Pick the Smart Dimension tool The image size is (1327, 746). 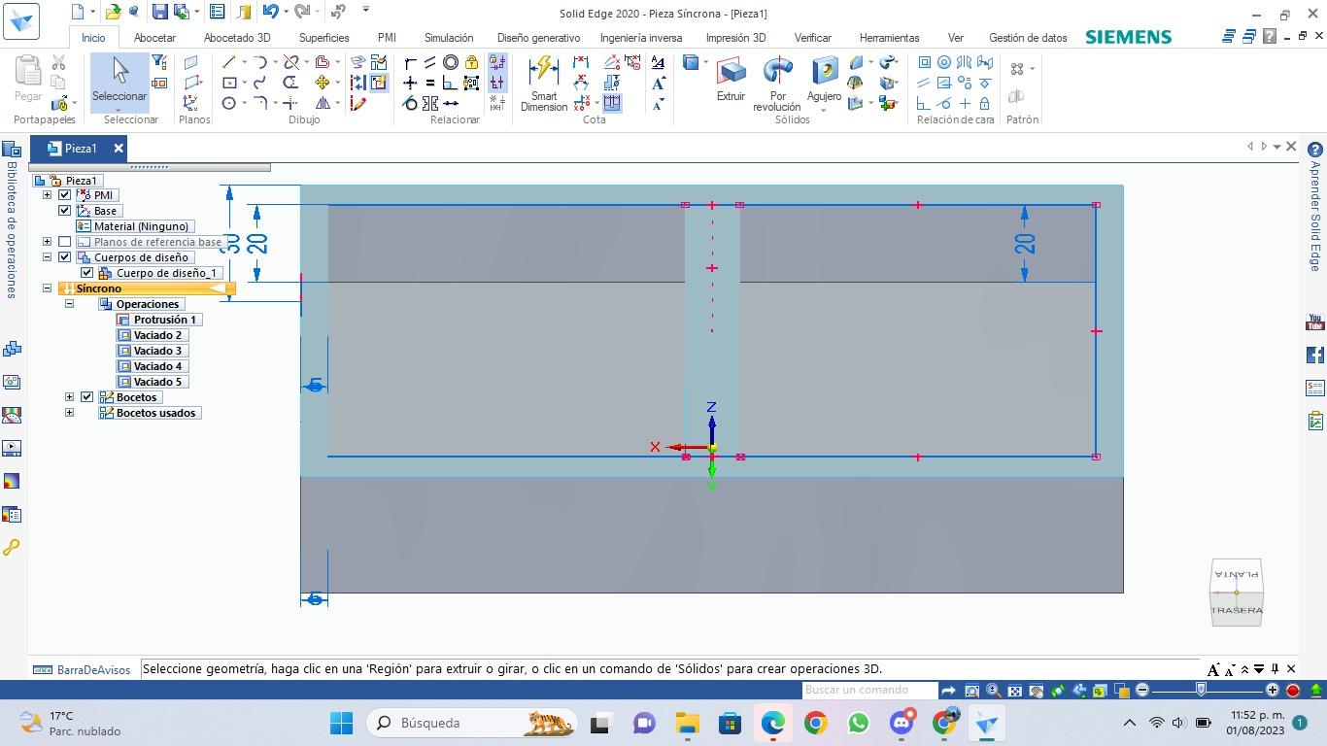tap(544, 84)
